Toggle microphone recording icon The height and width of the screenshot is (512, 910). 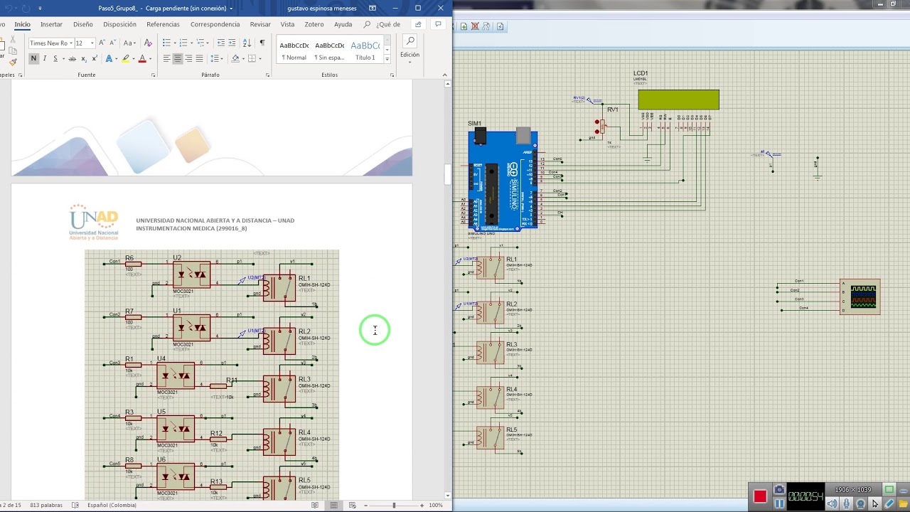point(847,503)
